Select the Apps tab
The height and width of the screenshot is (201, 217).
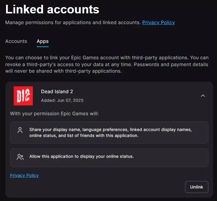point(43,41)
